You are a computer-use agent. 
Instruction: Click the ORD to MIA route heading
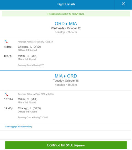tap(66, 24)
